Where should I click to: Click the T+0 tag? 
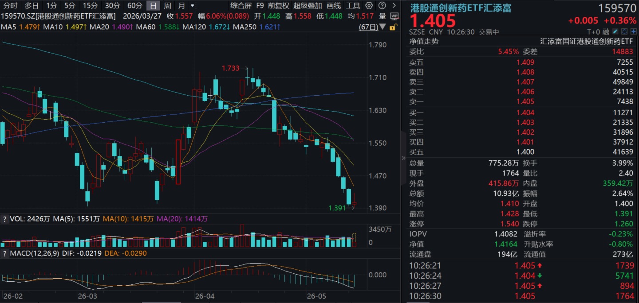(x=594, y=32)
